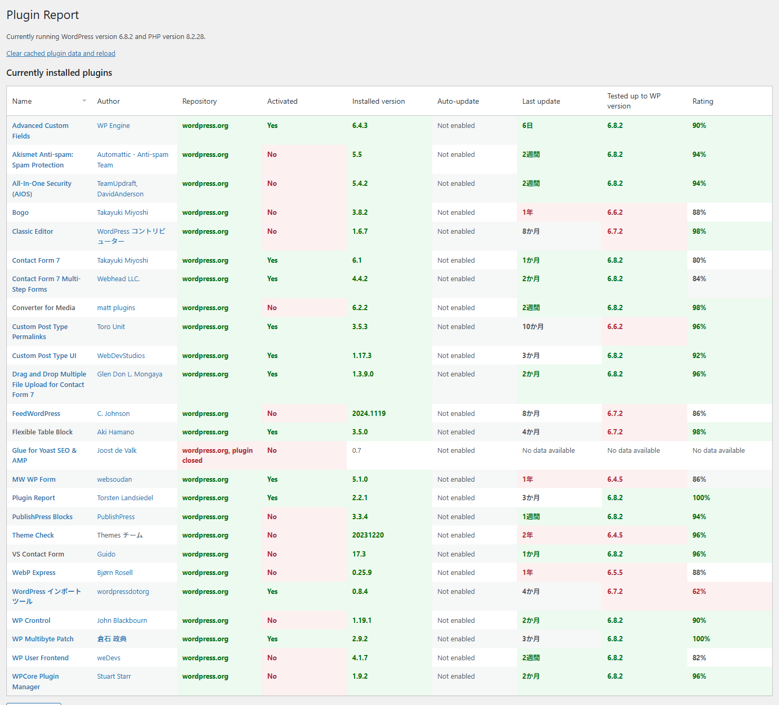Sort the table by the Author column header
The image size is (779, 705).
109,101
